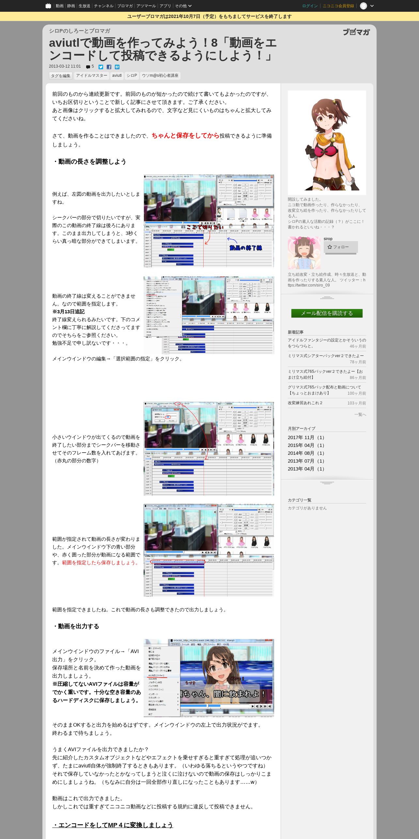Click the user avatar icon
This screenshot has width=419, height=839.
[x=363, y=6]
